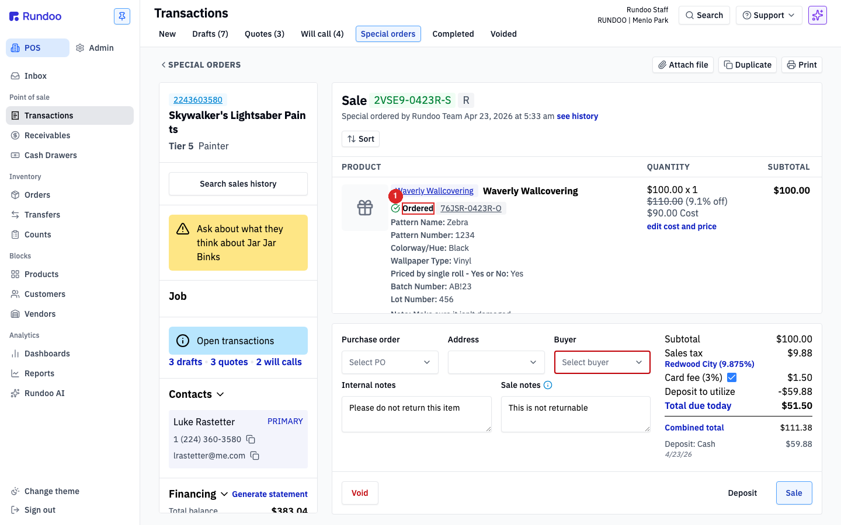This screenshot has width=841, height=525.
Task: Switch to the Will call (4) tab
Action: click(x=322, y=34)
